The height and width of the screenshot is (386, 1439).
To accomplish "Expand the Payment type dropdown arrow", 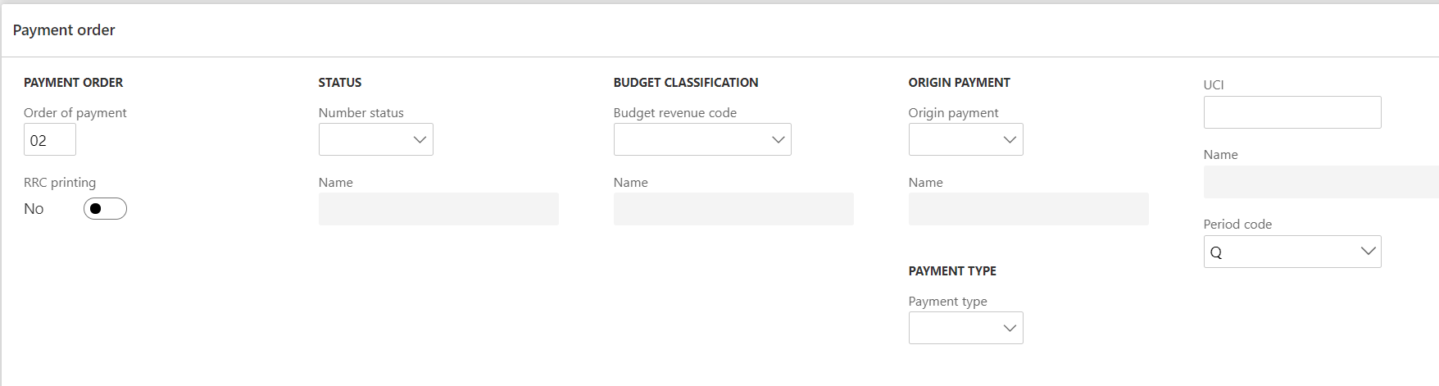I will 1010,329.
